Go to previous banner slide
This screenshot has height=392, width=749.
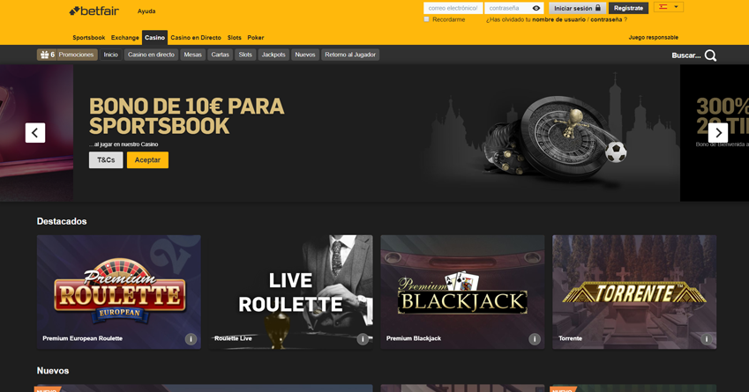click(35, 133)
